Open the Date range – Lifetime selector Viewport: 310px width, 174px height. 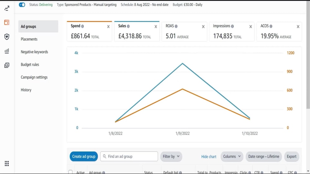click(263, 156)
